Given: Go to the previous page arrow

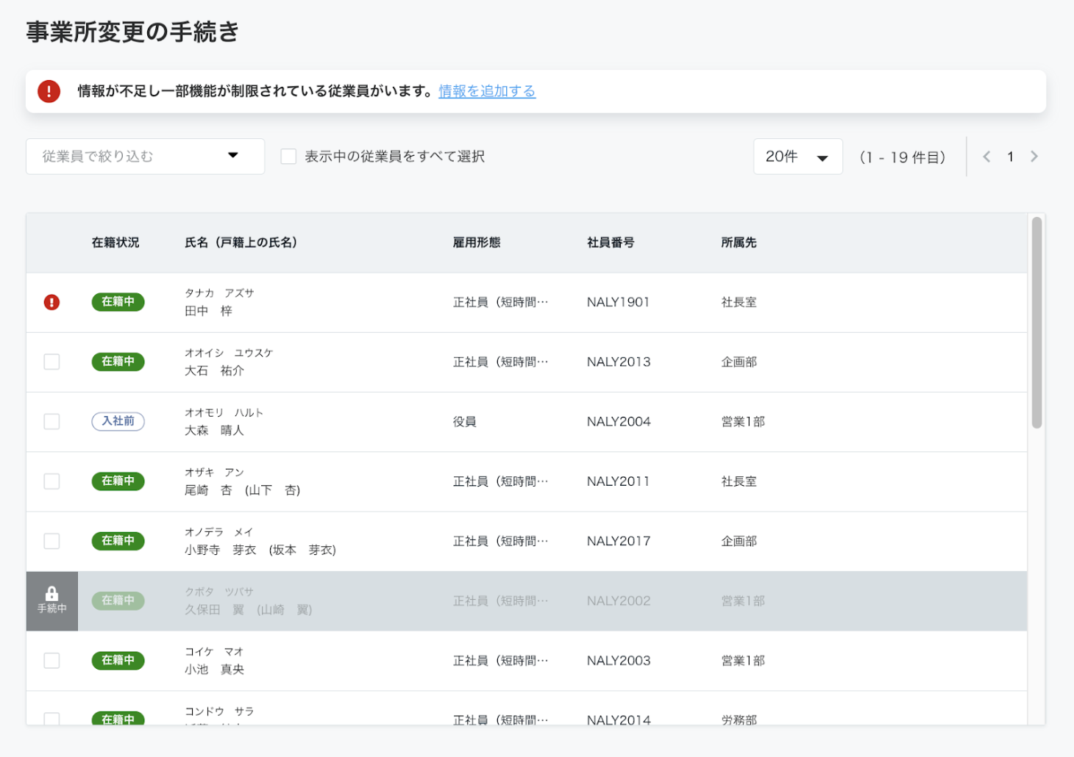Looking at the screenshot, I should click(x=986, y=157).
